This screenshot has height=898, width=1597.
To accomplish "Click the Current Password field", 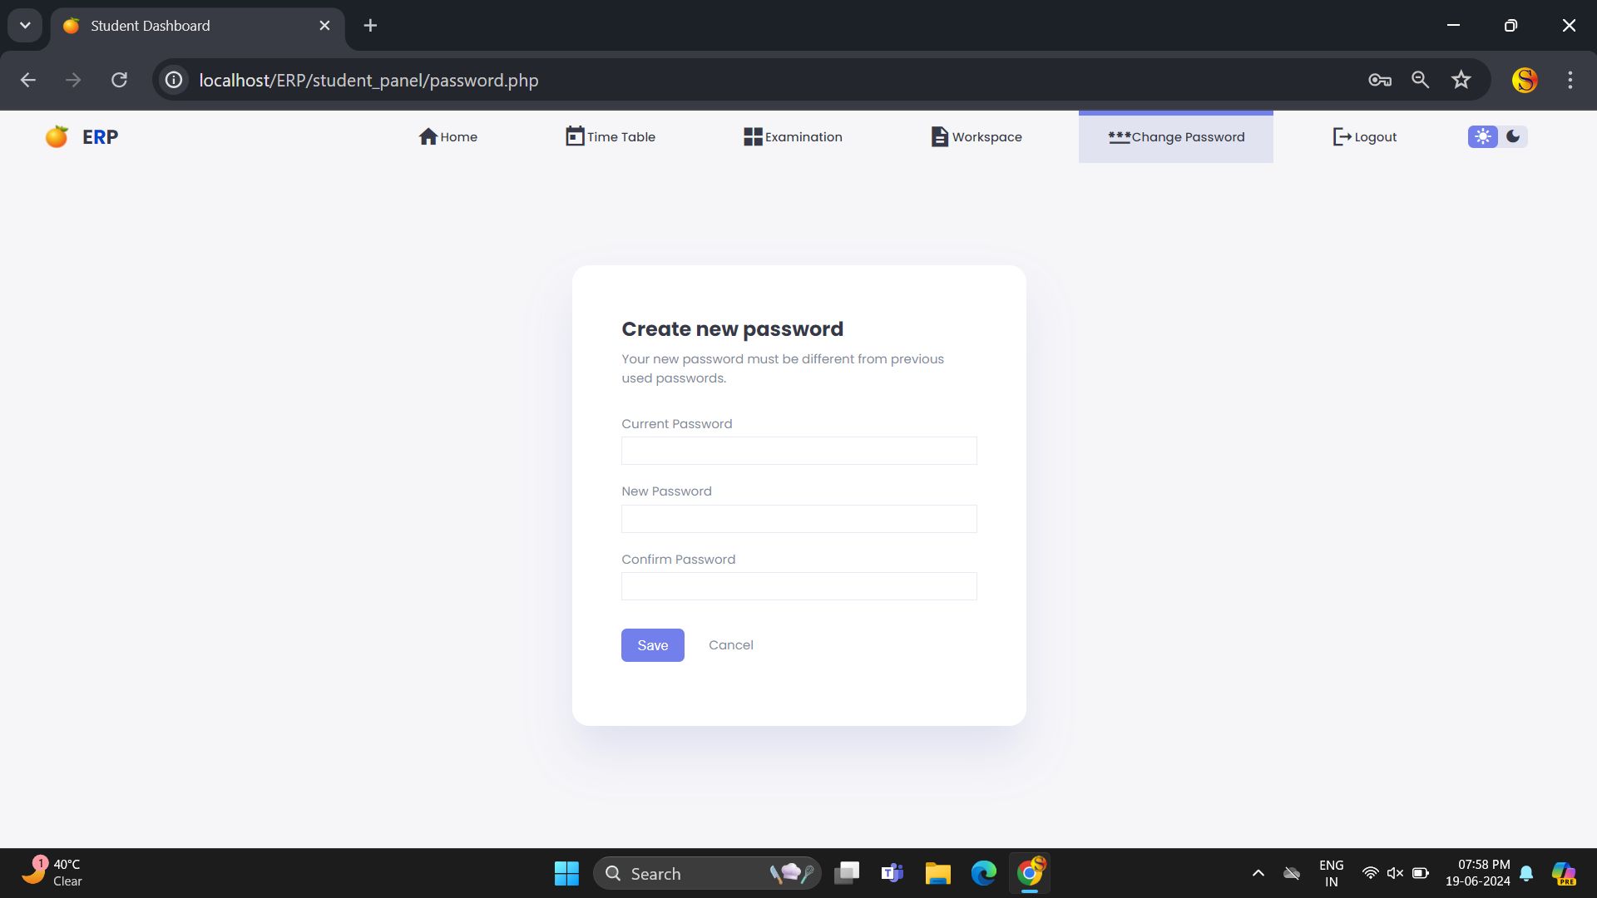I will [798, 451].
